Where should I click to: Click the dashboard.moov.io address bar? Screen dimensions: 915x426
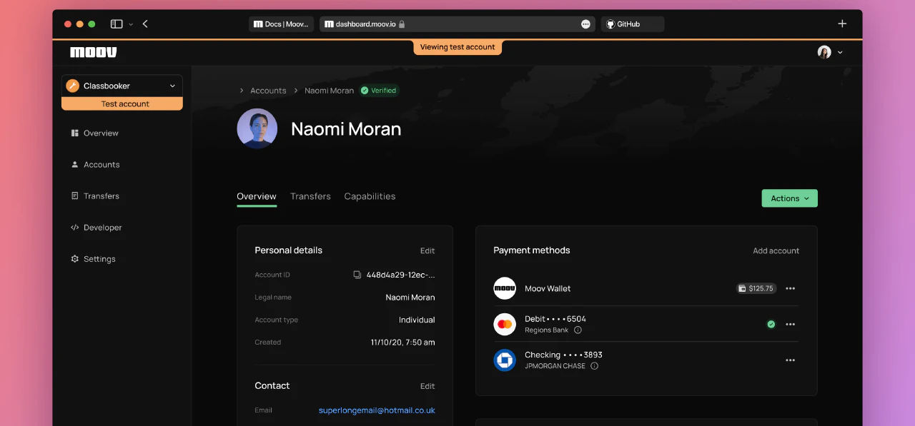457,24
